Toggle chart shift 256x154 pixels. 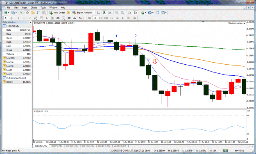point(135,13)
